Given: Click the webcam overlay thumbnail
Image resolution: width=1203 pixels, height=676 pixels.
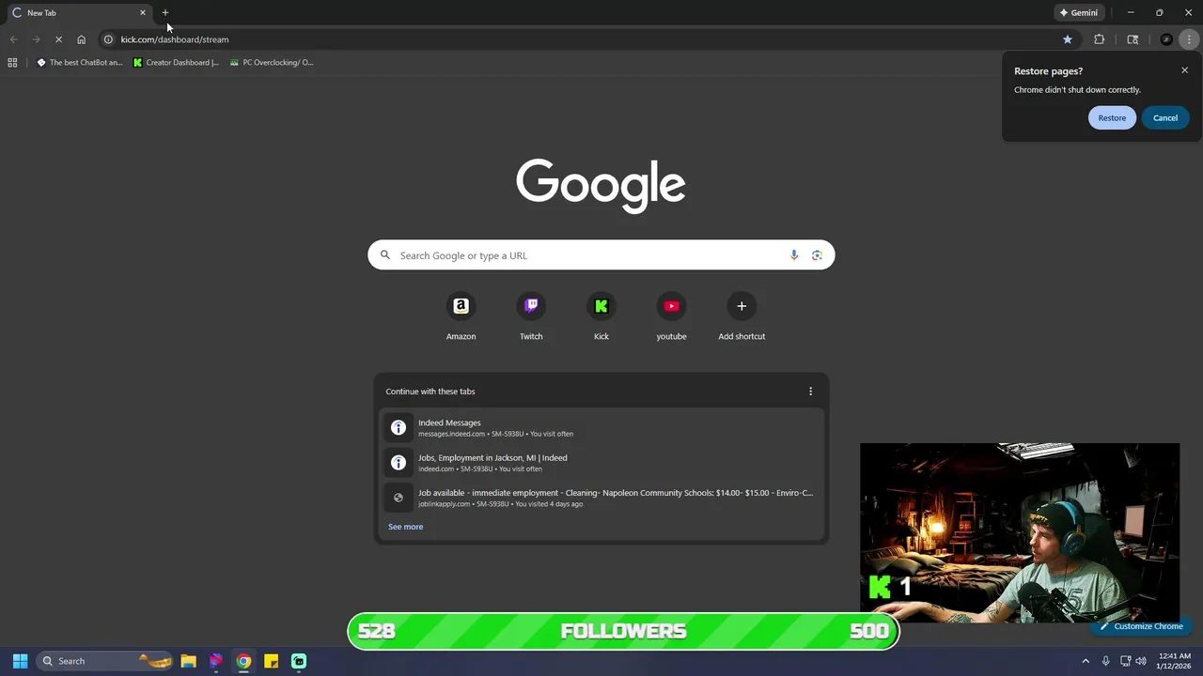Looking at the screenshot, I should [x=1020, y=533].
